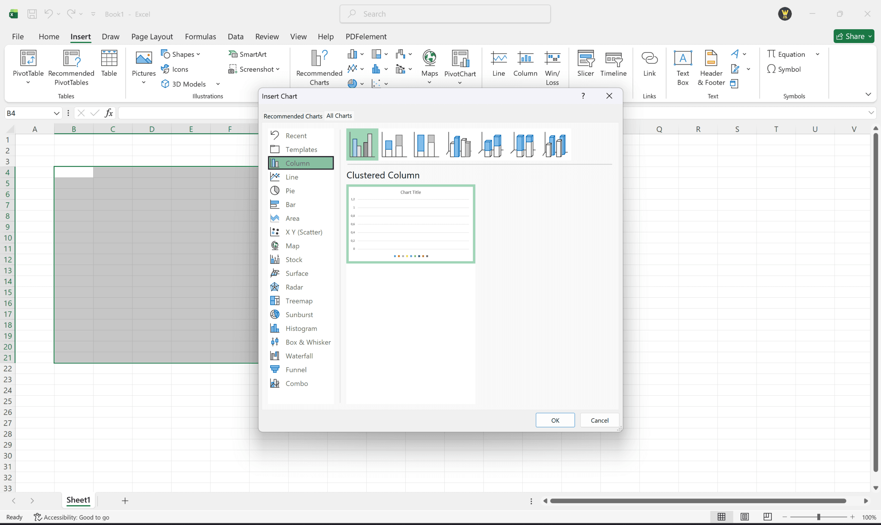The width and height of the screenshot is (881, 525).
Task: Expand the Shapes dropdown
Action: [x=199, y=54]
